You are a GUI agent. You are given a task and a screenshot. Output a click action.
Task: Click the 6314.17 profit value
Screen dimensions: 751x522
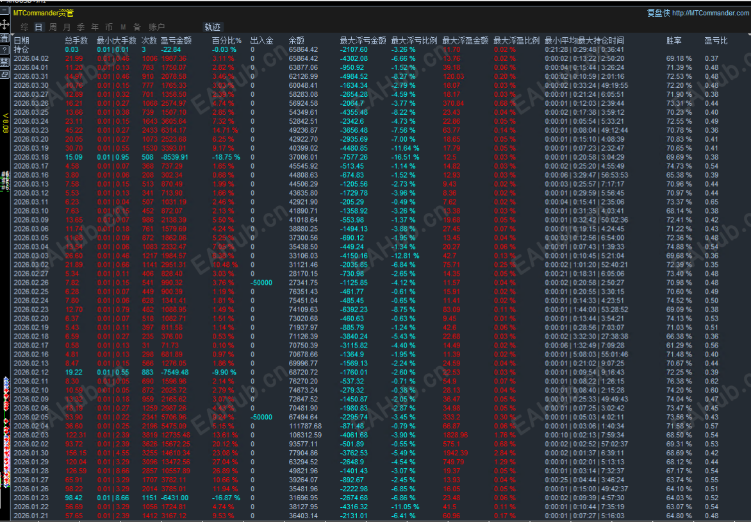click(174, 130)
